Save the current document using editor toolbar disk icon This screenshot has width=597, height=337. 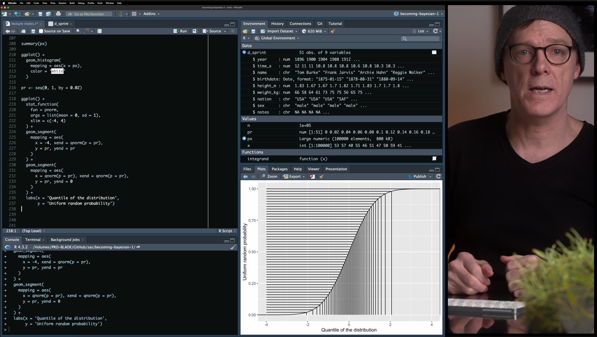pos(33,31)
